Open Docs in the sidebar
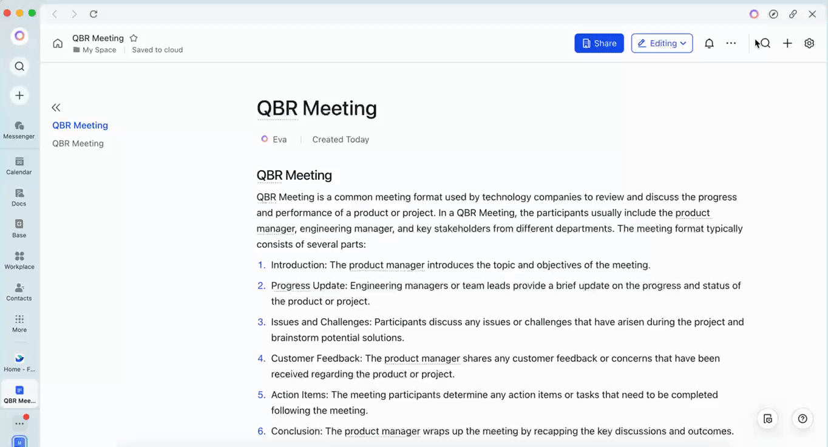This screenshot has height=447, width=828. 19,197
